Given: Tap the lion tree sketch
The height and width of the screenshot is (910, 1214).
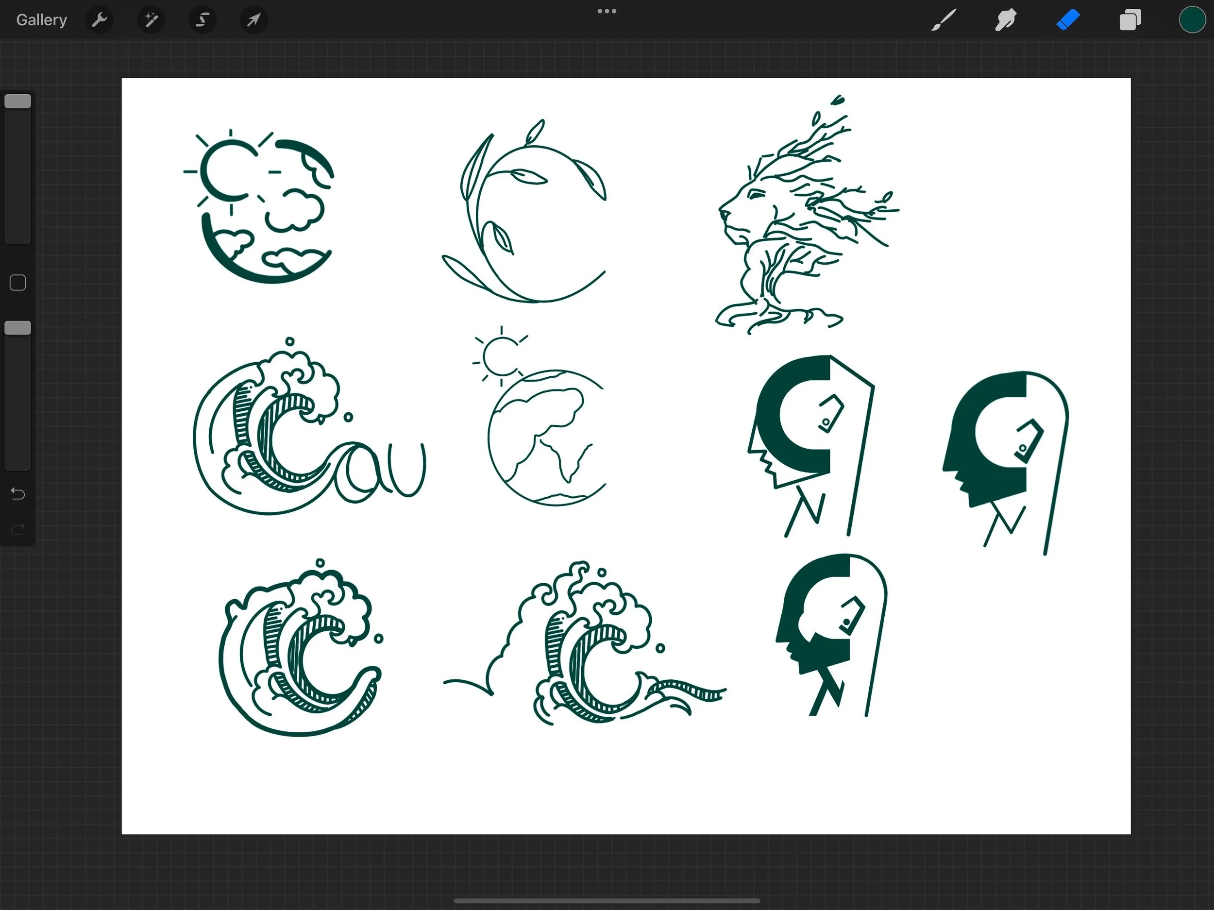Looking at the screenshot, I should [x=807, y=215].
